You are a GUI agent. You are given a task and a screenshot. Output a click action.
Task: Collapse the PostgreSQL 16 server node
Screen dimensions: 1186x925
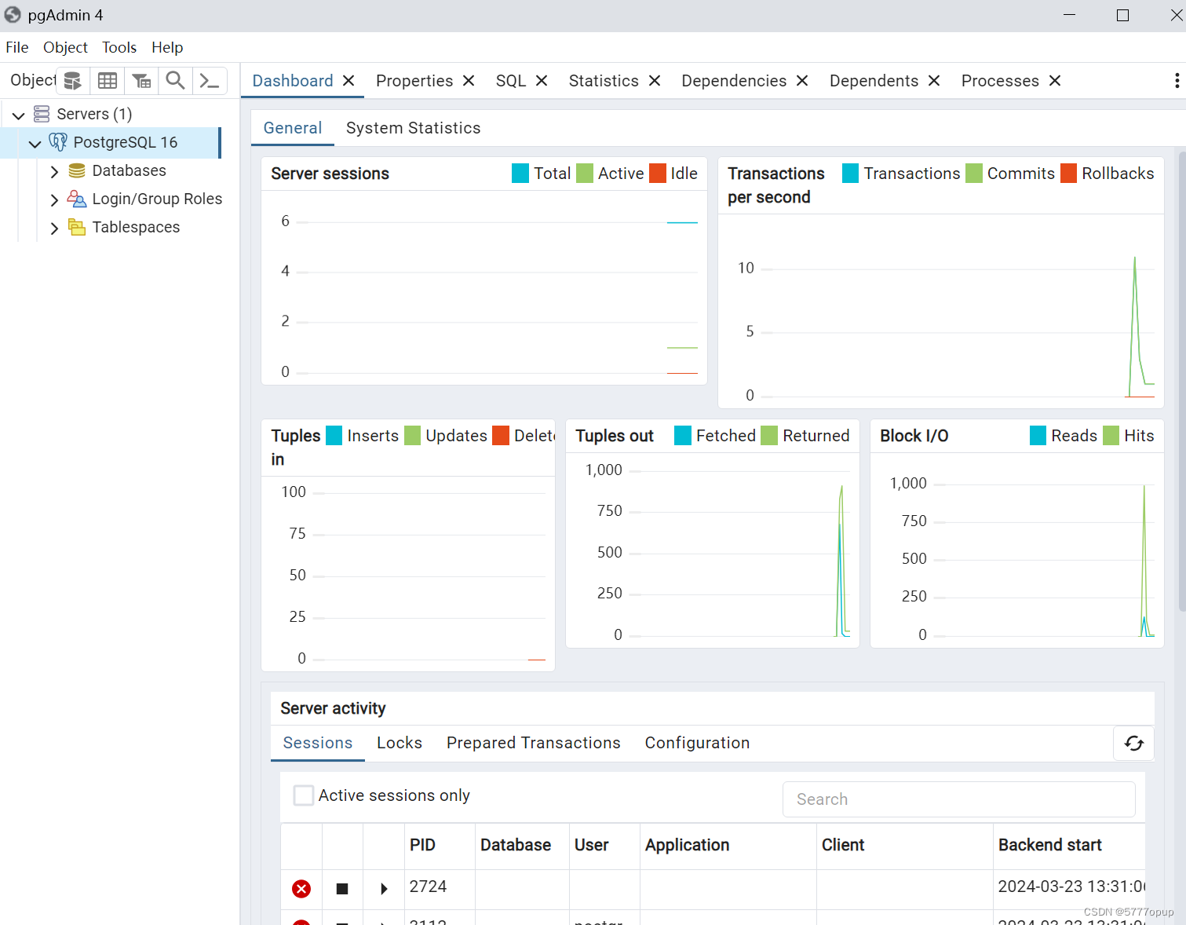click(35, 144)
